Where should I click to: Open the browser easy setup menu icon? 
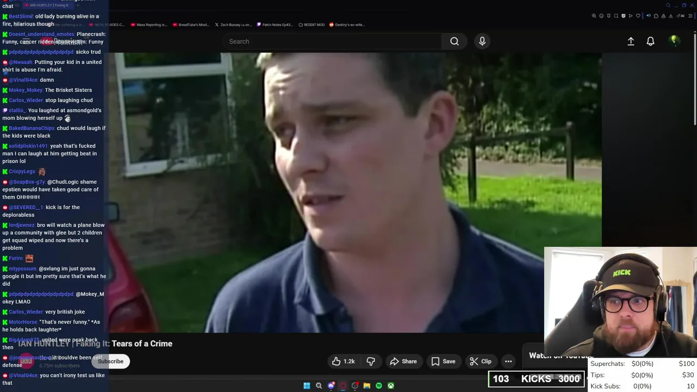coord(690,16)
